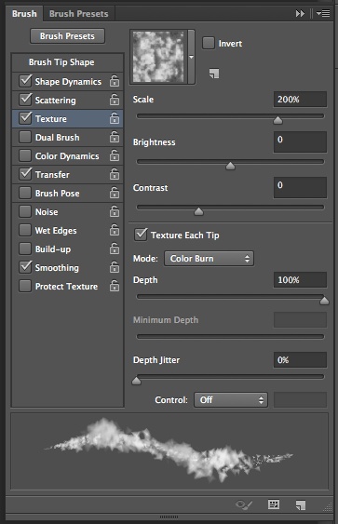
Task: Open the Brush panel flyout menu
Action: pos(323,13)
